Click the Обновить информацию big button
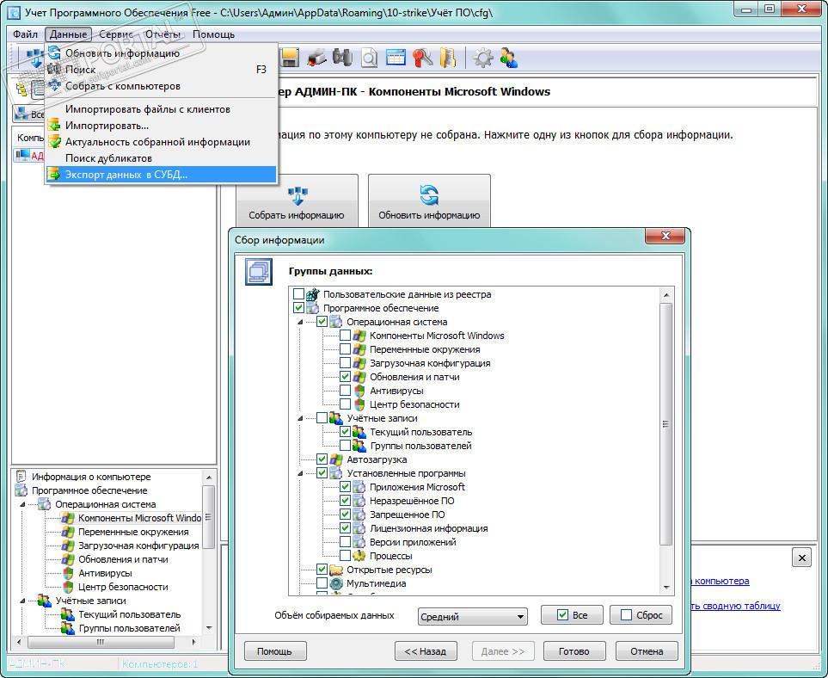This screenshot has width=828, height=678. (429, 200)
